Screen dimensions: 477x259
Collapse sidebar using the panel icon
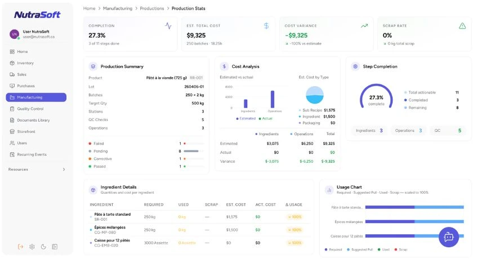pos(55,247)
